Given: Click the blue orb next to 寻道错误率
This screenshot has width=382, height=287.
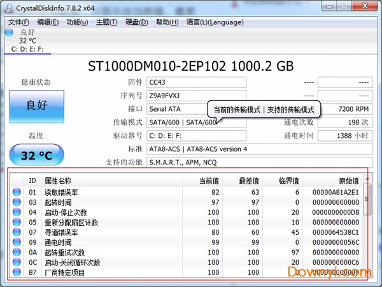Looking at the screenshot, I should tap(17, 232).
